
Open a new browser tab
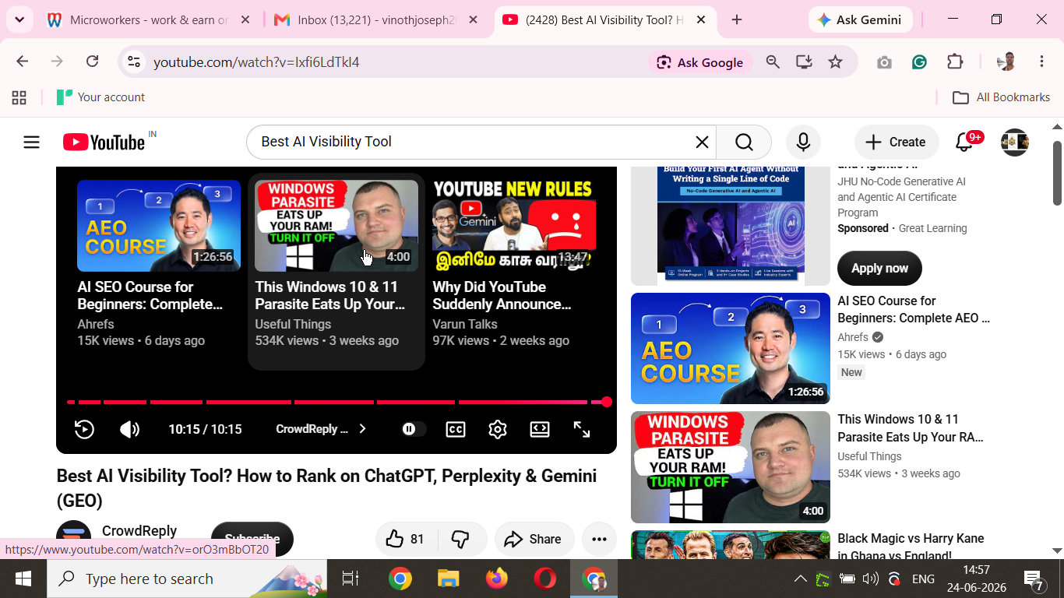(737, 20)
